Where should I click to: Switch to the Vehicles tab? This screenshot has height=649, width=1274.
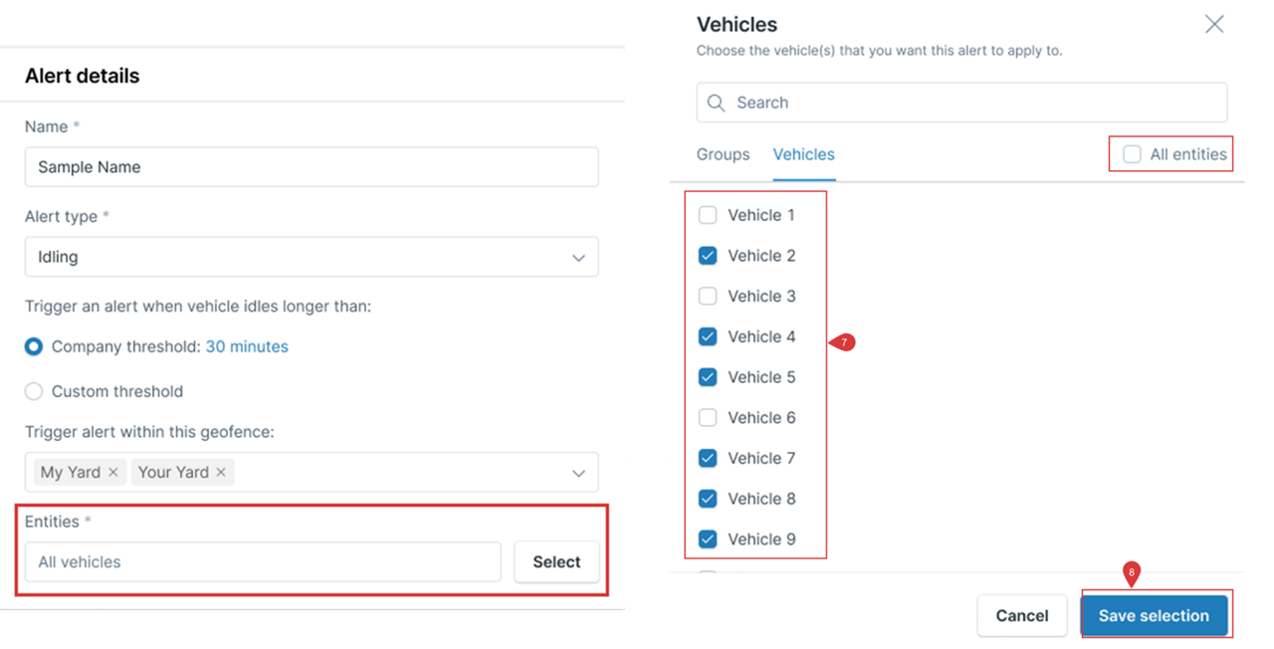tap(803, 154)
